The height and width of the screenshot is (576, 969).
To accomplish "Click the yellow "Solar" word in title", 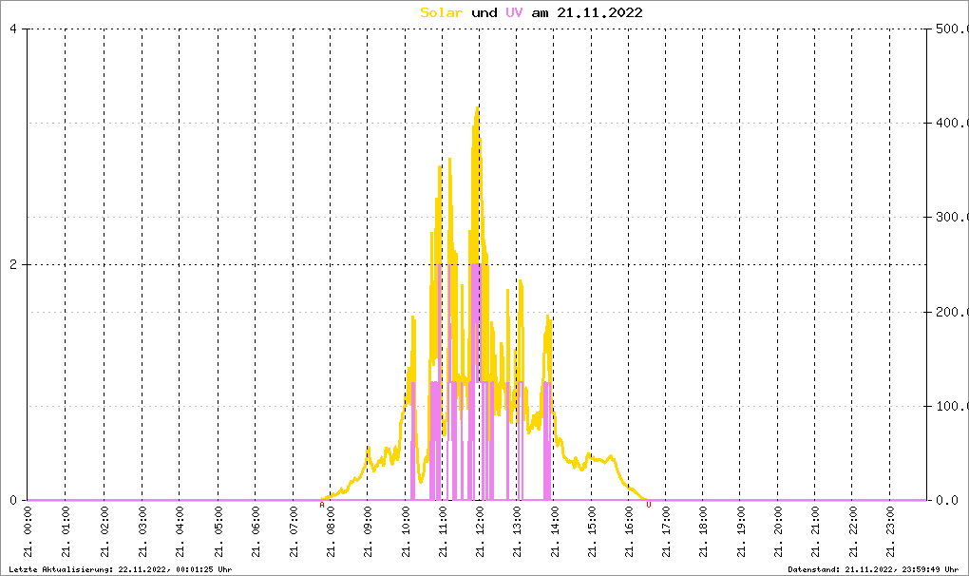I will click(x=441, y=12).
